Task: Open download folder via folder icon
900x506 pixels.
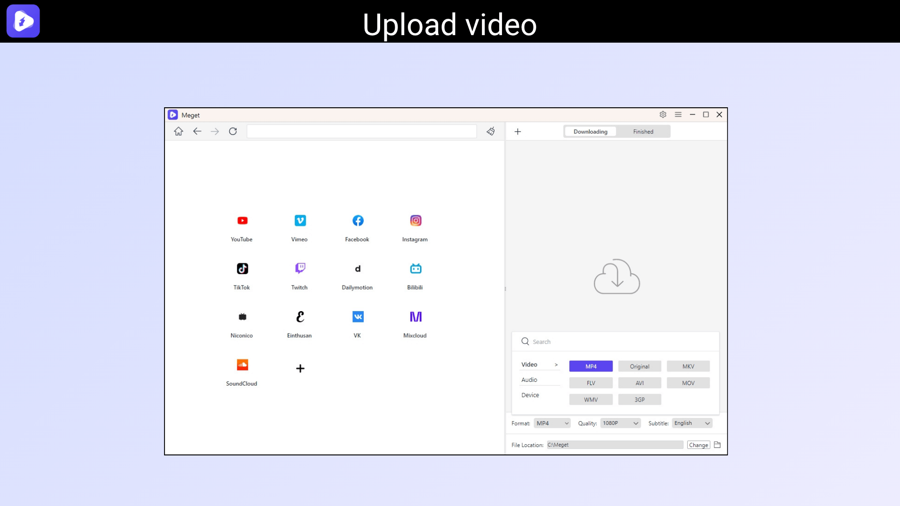Action: [x=717, y=445]
